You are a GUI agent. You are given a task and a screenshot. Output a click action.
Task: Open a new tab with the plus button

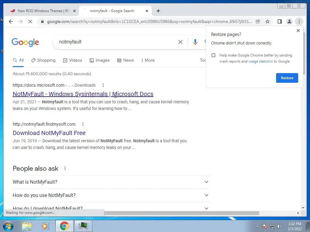pos(158,11)
